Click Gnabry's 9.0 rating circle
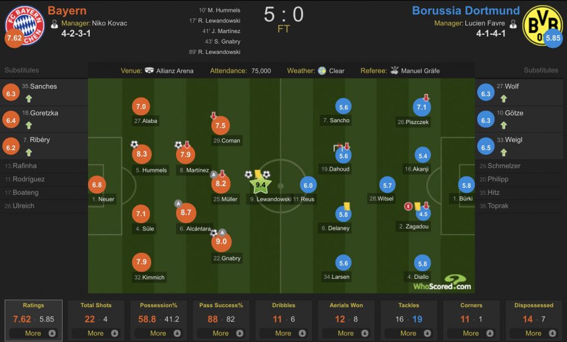Image resolution: width=567 pixels, height=342 pixels. [221, 242]
